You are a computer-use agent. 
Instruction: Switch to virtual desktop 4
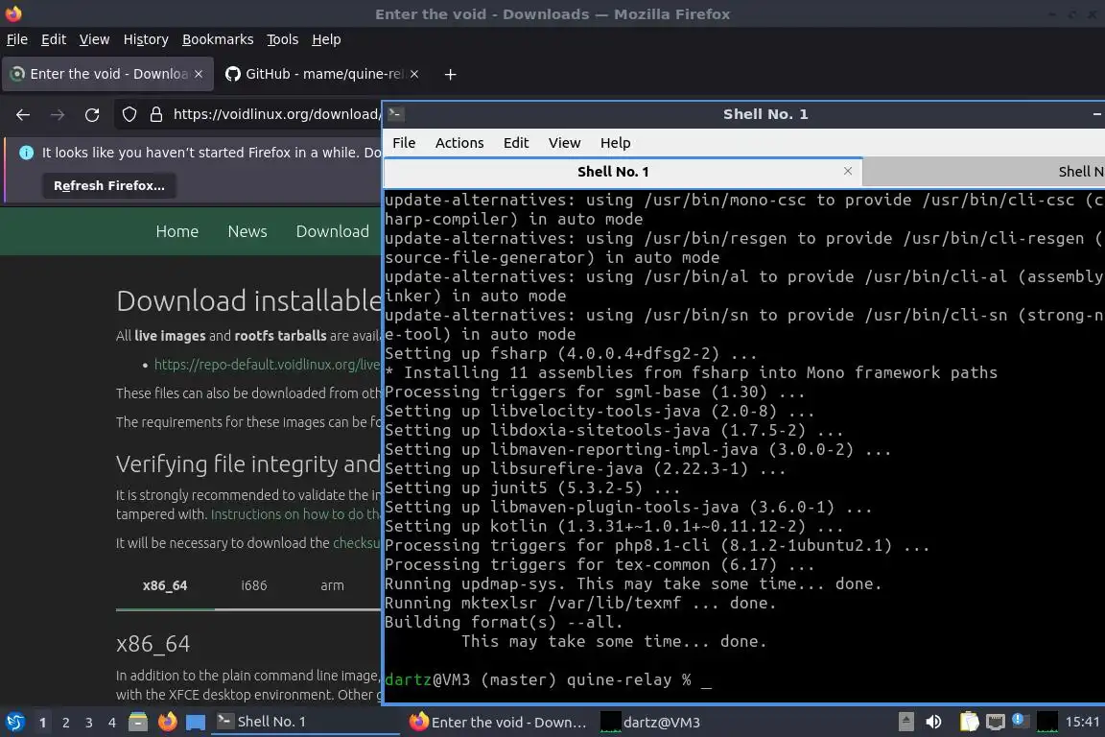tap(112, 723)
